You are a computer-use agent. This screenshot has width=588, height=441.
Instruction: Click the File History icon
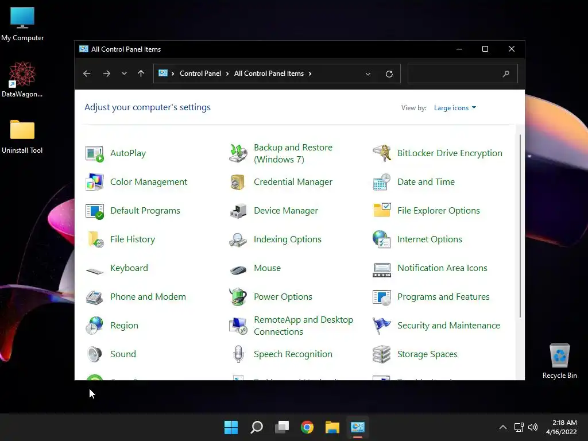coord(95,239)
